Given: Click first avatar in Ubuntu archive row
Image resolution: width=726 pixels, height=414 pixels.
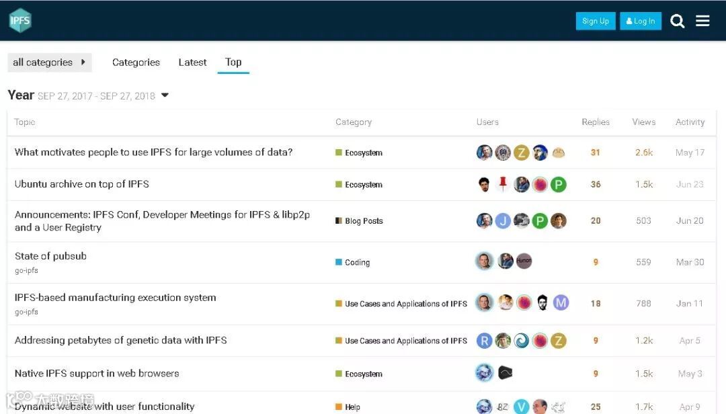Looking at the screenshot, I should click(x=484, y=184).
